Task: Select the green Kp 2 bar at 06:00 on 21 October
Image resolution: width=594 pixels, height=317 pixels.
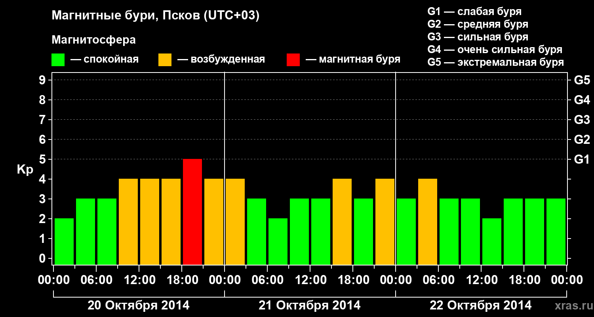Action: pos(278,241)
